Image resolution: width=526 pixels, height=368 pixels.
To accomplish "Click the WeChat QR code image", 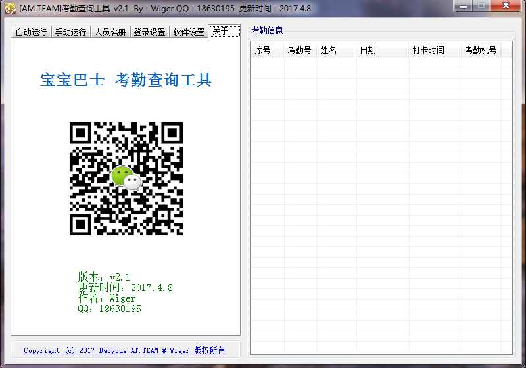I will point(126,178).
